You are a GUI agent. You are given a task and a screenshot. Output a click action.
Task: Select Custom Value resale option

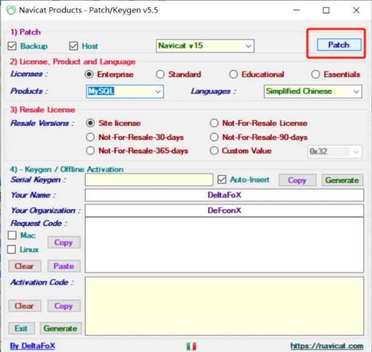coord(214,151)
